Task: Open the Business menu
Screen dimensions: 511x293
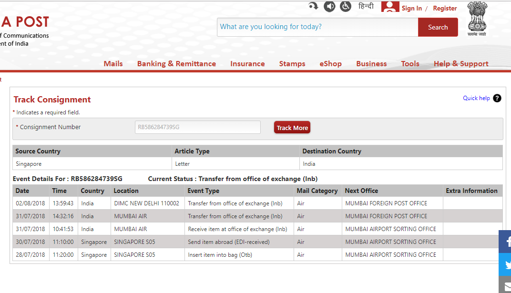Action: [x=371, y=64]
